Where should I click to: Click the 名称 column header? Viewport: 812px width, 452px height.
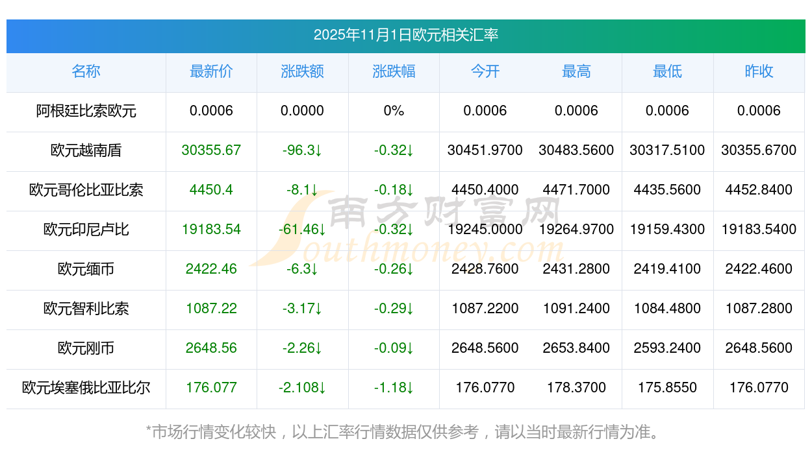point(86,71)
